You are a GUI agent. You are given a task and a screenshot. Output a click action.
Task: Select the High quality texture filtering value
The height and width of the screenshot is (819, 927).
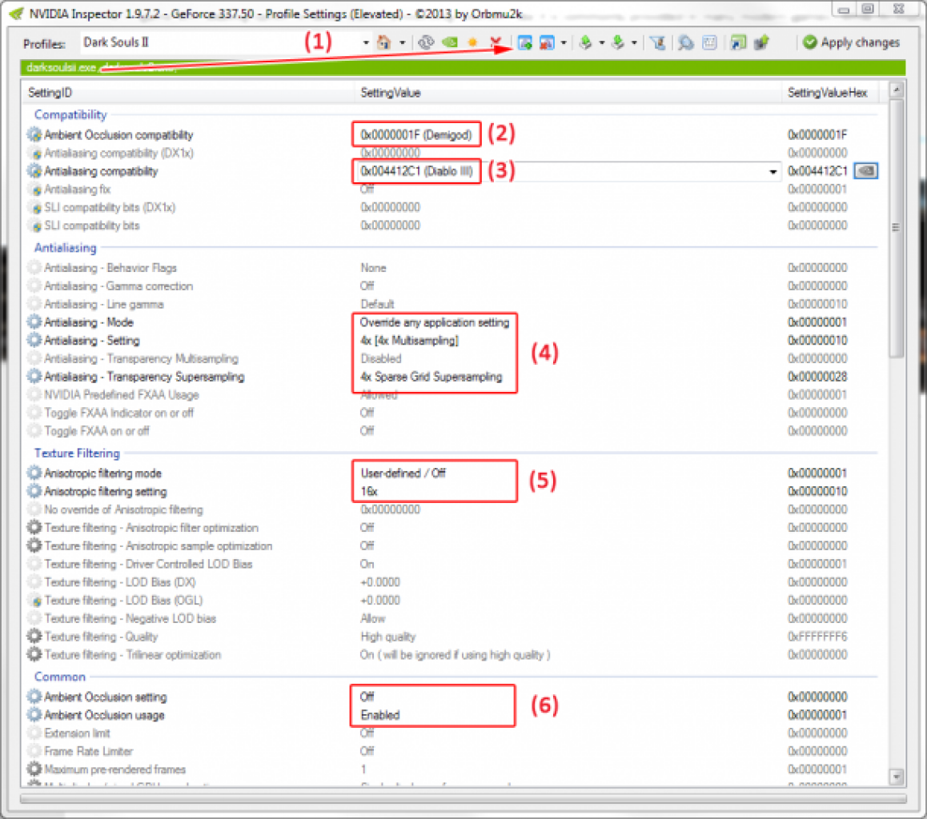387,637
